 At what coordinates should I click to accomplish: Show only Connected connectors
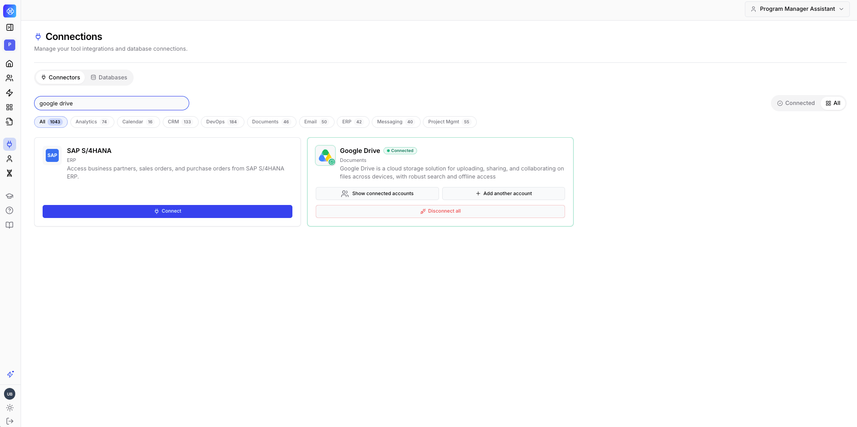[796, 103]
